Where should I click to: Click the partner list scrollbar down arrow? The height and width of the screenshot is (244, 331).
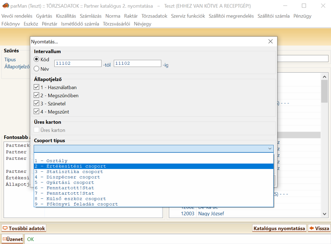325,214
